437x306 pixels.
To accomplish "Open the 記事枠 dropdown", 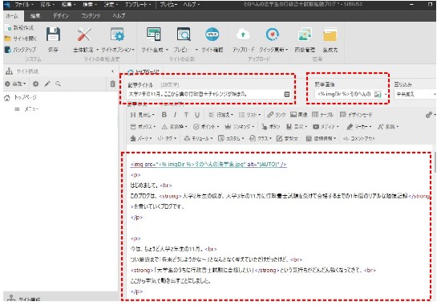I will 175,127.
